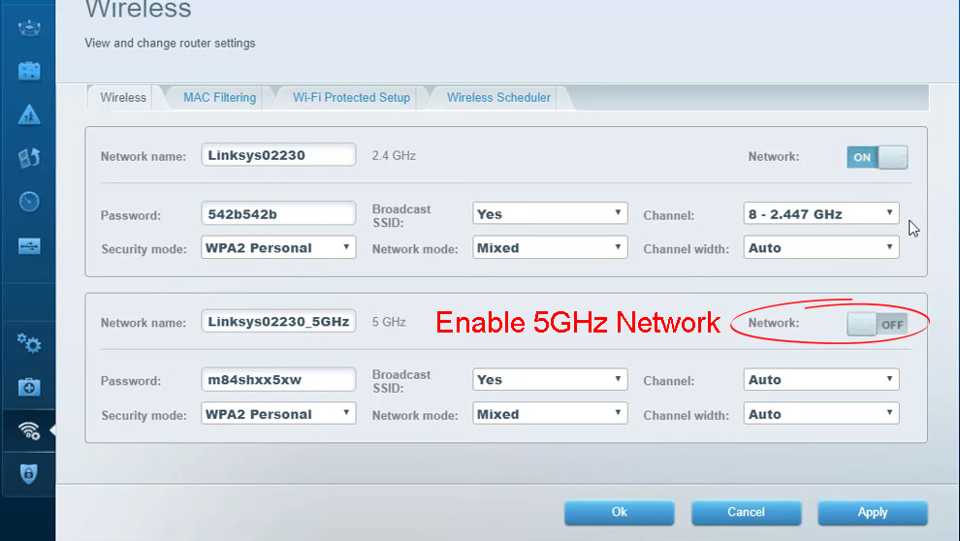This screenshot has height=541, width=960.
Task: Open Guest Access briefcase icon in sidebar
Action: tap(29, 71)
